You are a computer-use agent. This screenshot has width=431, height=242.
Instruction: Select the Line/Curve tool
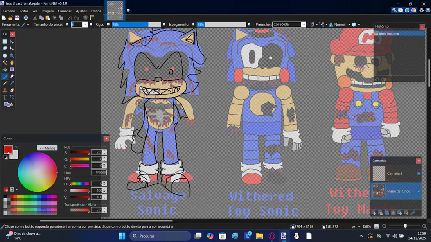point(12,97)
